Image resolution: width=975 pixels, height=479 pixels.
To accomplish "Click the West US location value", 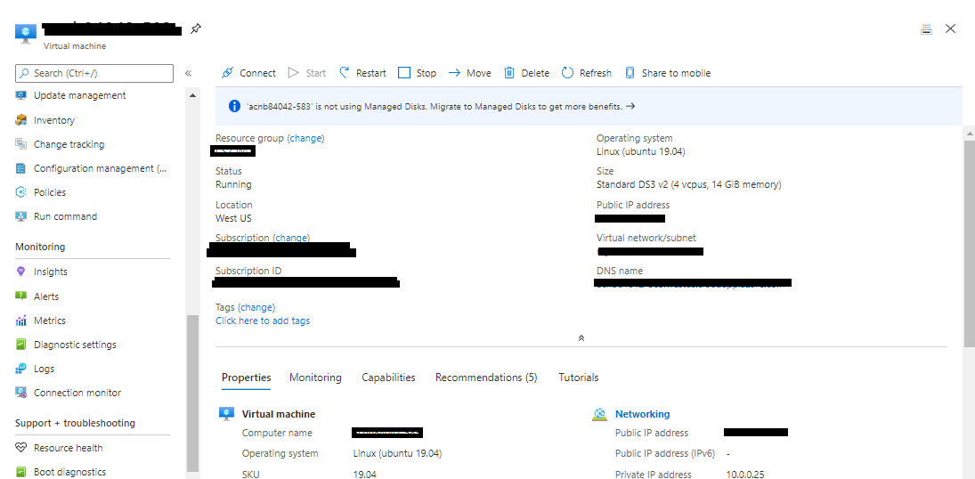I will pyautogui.click(x=233, y=218).
